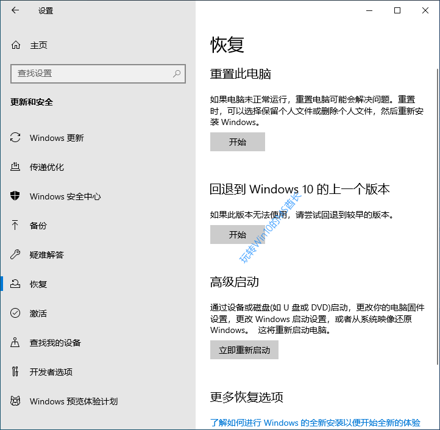Go to 传递优化 section

click(47, 167)
